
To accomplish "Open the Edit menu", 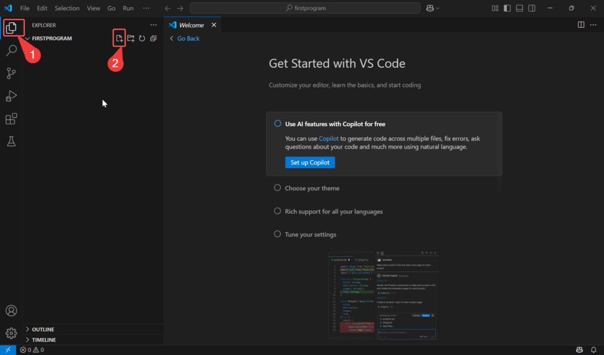I will [x=42, y=8].
